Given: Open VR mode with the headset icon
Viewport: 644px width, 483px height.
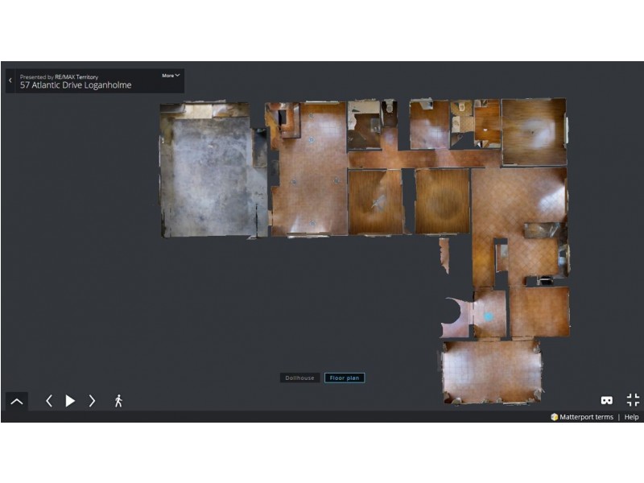Looking at the screenshot, I should click(x=607, y=400).
